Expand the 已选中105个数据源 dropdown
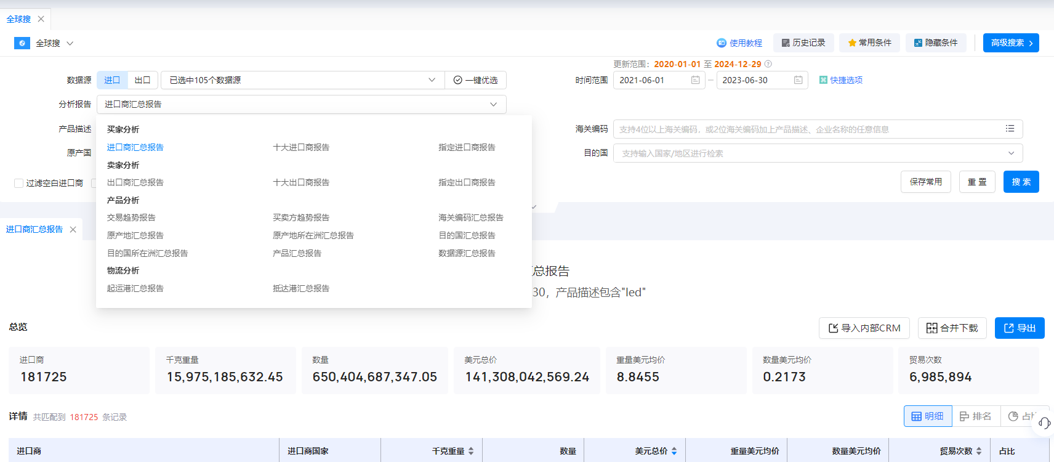 coord(432,80)
